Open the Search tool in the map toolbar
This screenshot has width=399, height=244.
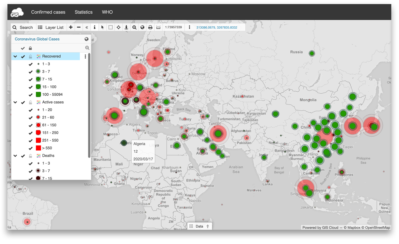pyautogui.click(x=23, y=27)
